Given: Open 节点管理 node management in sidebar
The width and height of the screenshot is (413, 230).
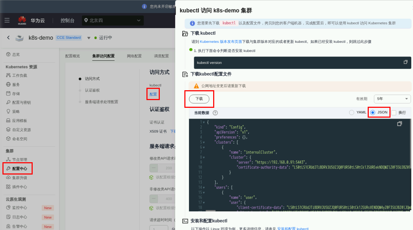Looking at the screenshot, I should click(x=17, y=159).
